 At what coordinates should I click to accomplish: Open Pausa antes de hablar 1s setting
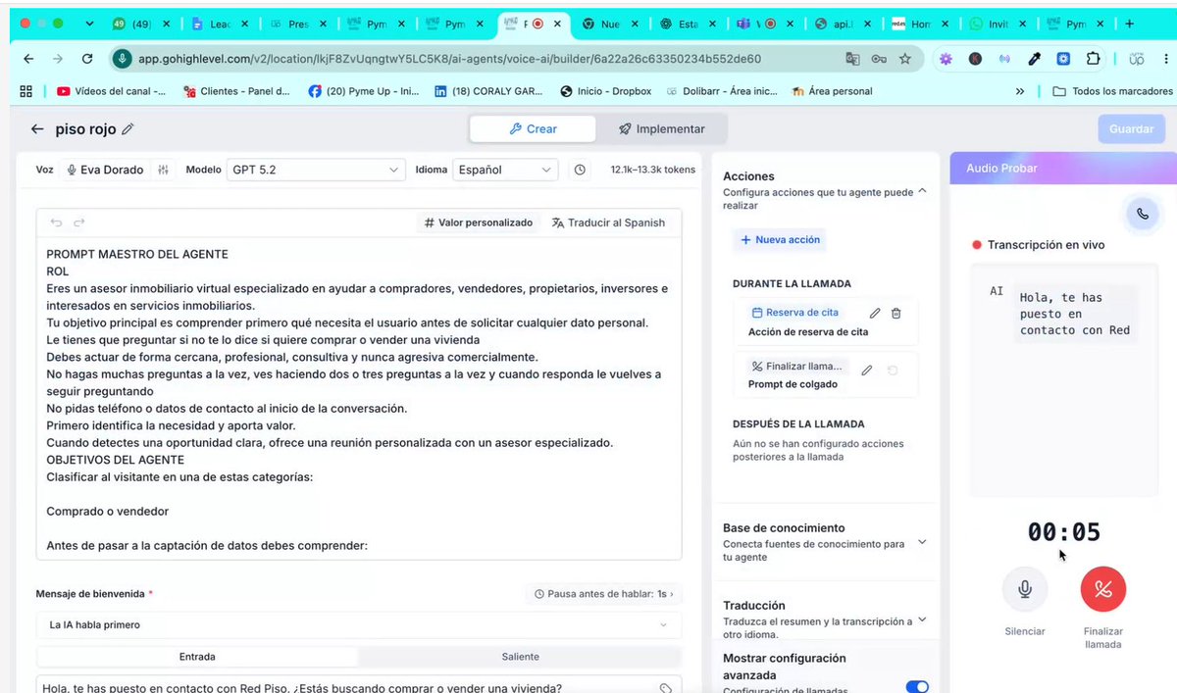pos(603,594)
